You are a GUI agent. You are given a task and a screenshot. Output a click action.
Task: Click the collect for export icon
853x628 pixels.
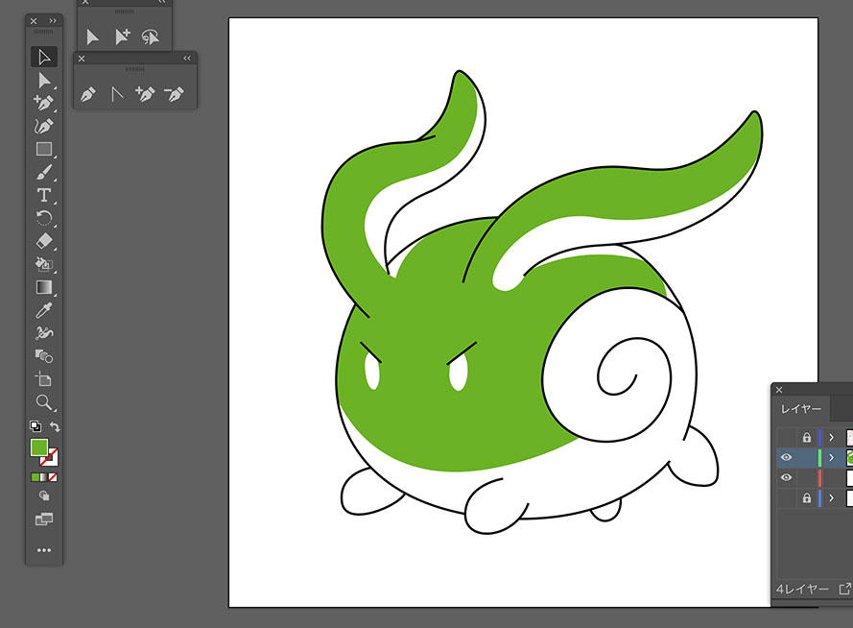pos(844,589)
